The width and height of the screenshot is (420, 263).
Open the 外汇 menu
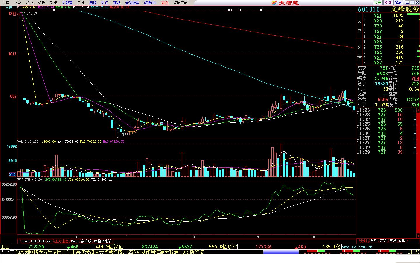click(x=105, y=3)
